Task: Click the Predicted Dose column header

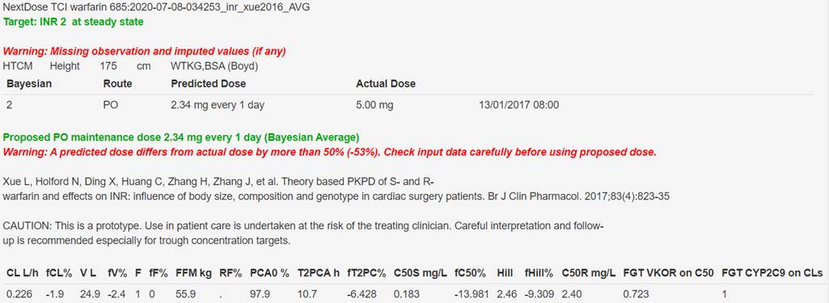Action: click(209, 83)
